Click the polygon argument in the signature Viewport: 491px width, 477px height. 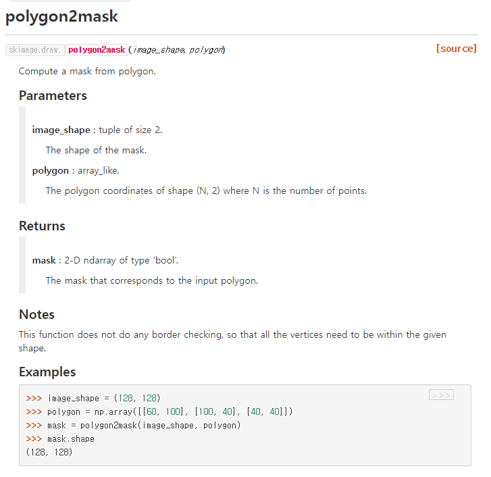click(x=206, y=50)
